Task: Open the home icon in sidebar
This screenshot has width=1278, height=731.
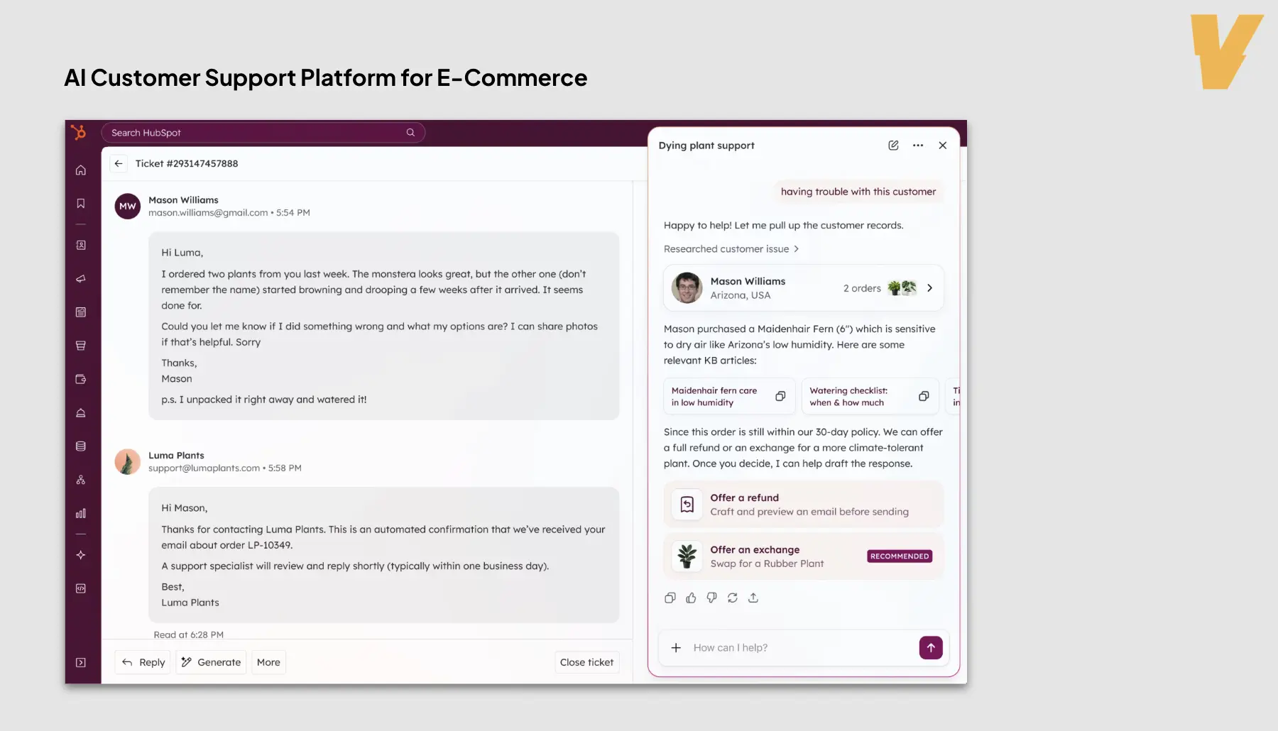Action: pos(81,170)
